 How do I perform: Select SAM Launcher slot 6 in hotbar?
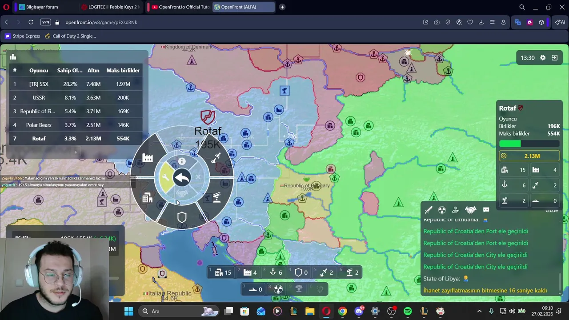(350, 272)
